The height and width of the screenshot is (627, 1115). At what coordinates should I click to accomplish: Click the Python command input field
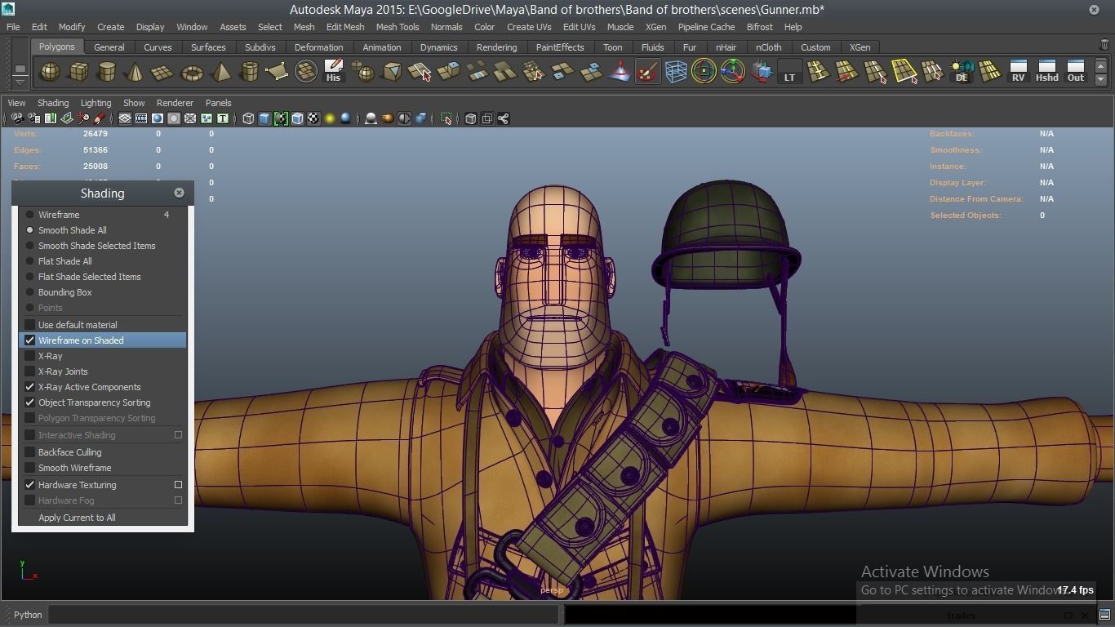point(304,615)
